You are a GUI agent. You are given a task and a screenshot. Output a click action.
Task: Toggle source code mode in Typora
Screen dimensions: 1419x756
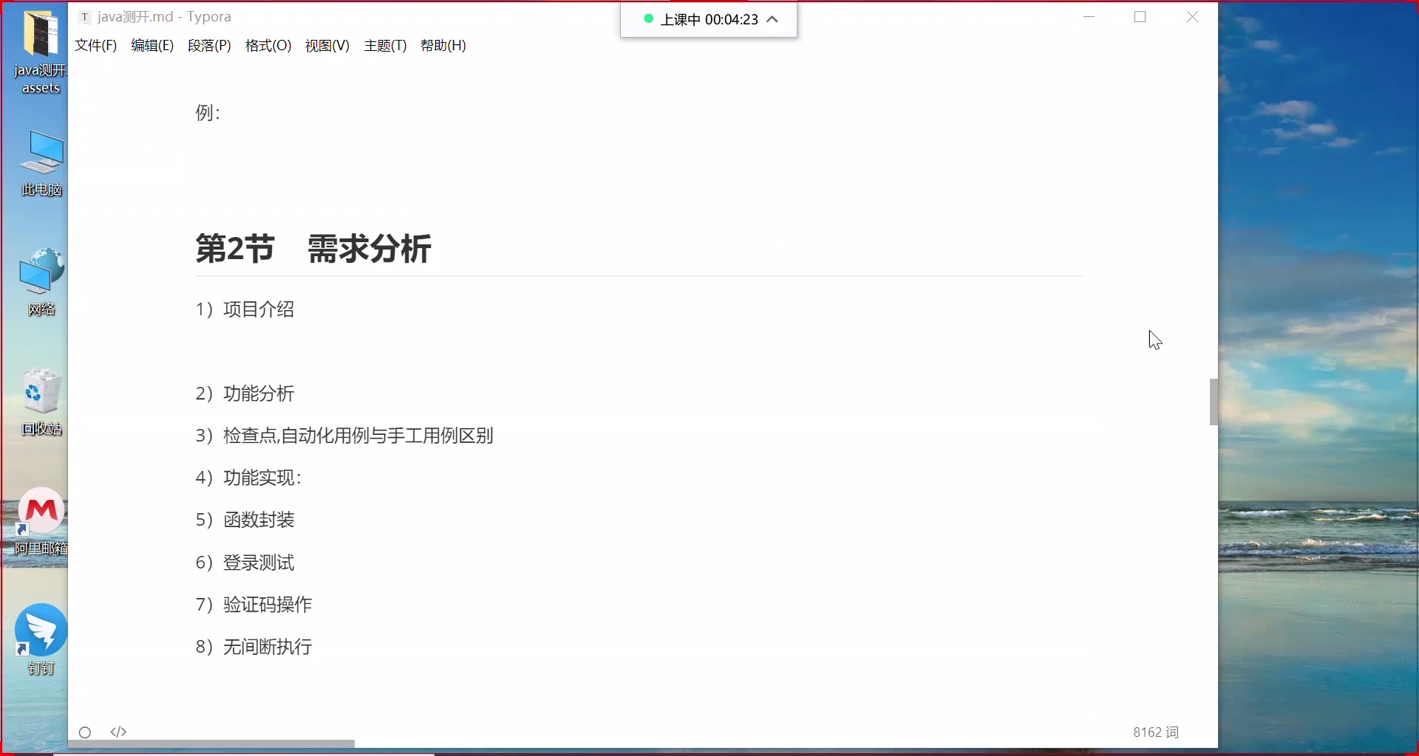point(118,732)
